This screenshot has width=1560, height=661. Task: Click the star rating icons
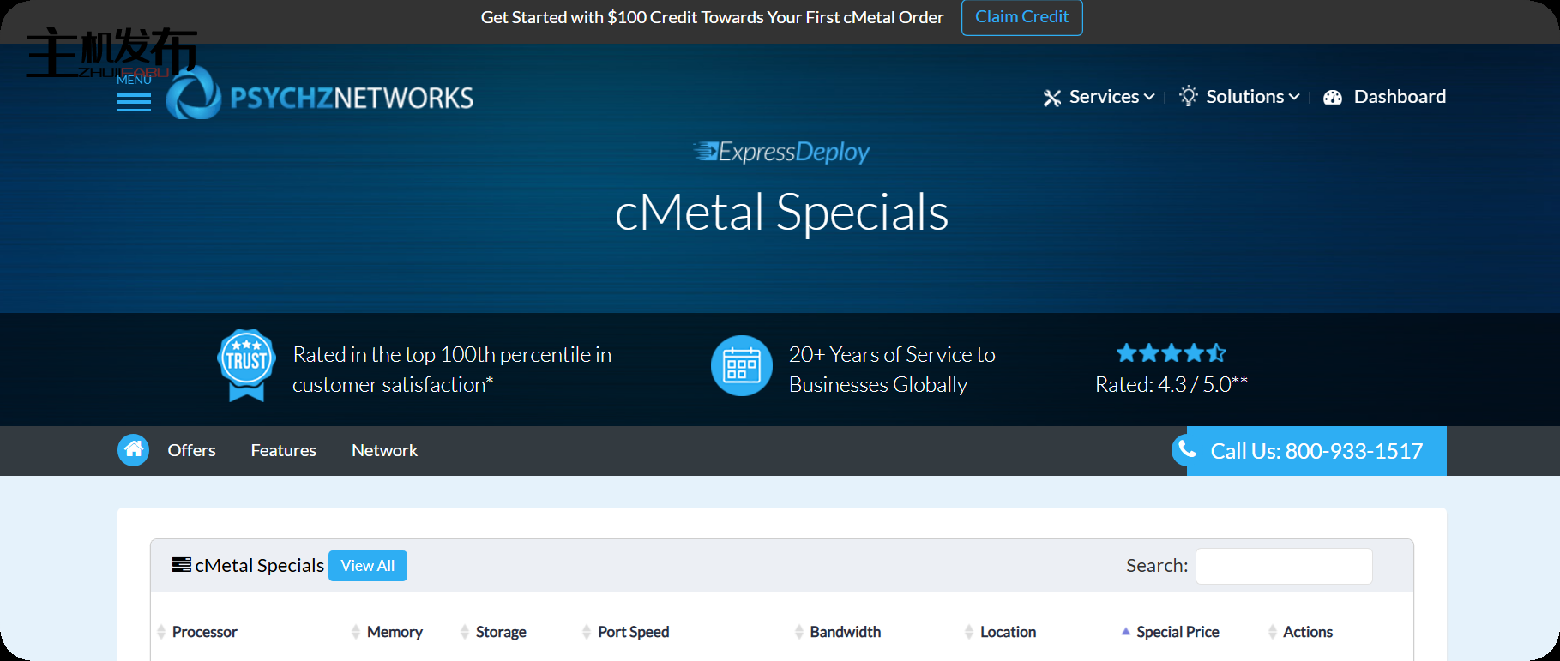coord(1171,352)
